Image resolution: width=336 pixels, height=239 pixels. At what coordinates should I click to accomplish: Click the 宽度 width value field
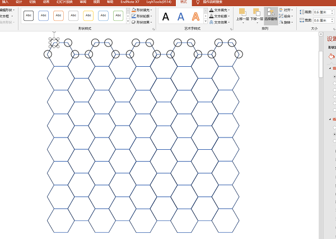coord(322,20)
